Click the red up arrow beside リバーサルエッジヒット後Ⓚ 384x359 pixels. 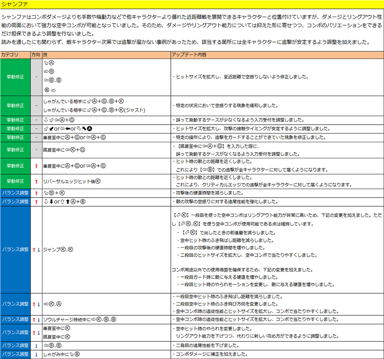[x=36, y=181]
